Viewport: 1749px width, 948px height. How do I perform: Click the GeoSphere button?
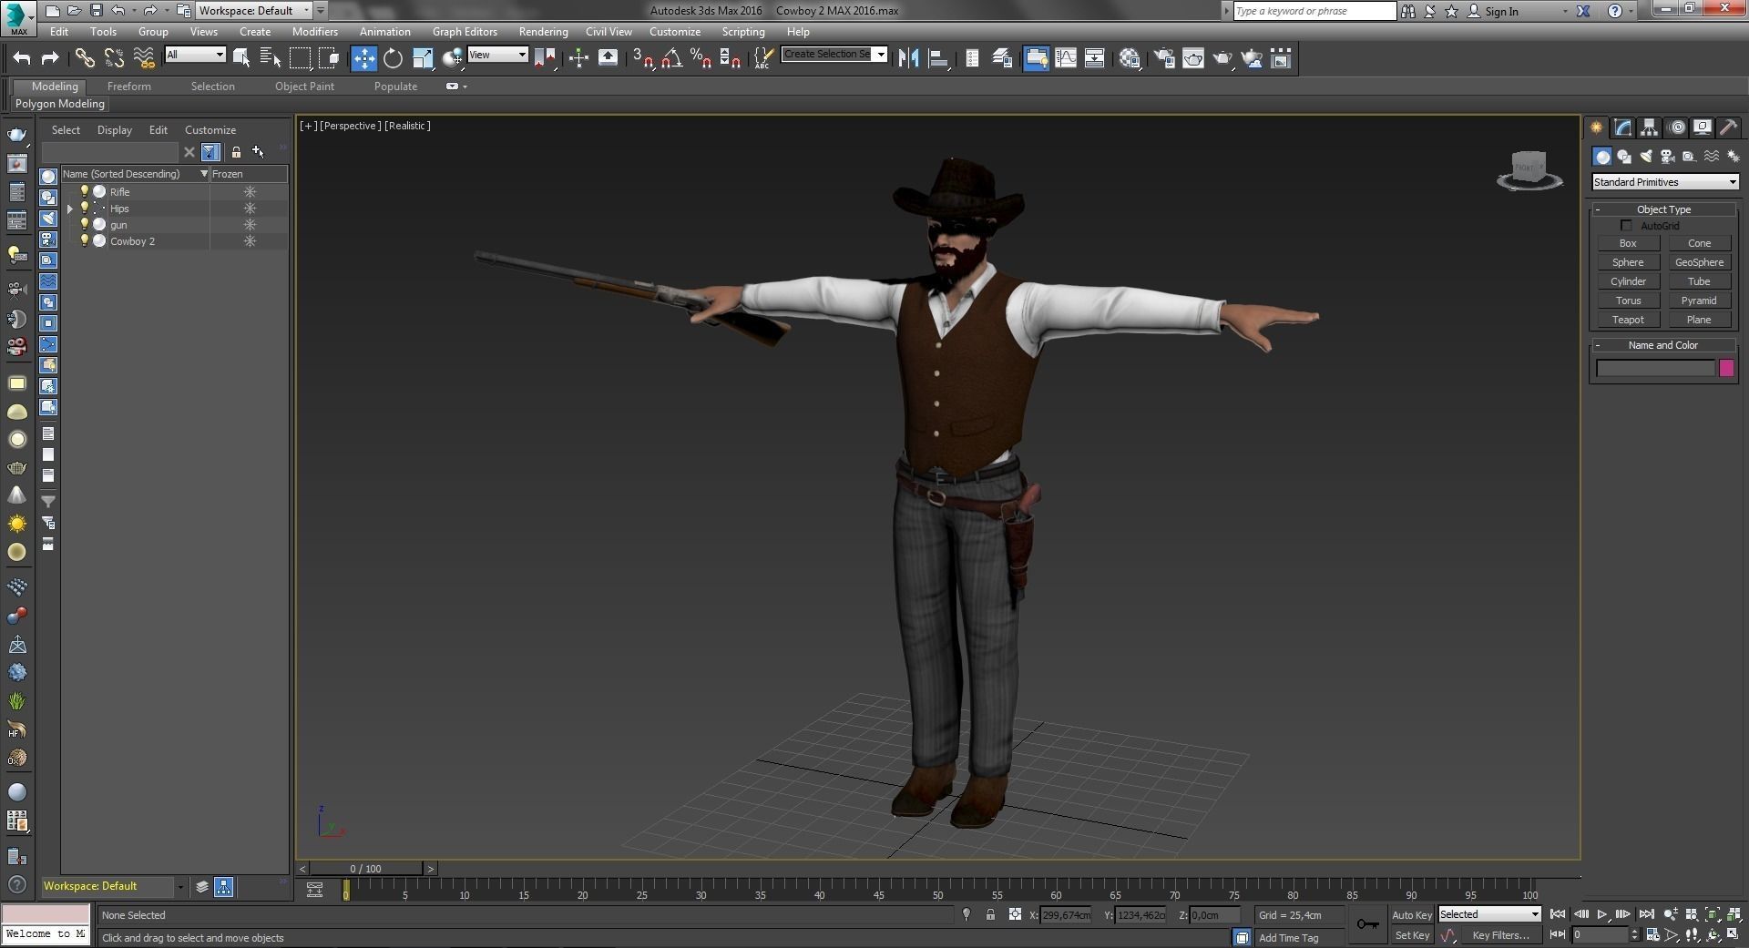(1699, 262)
